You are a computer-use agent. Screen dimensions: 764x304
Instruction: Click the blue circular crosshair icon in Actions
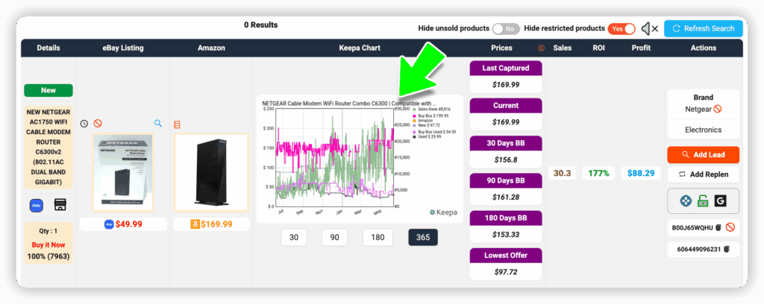(x=686, y=201)
